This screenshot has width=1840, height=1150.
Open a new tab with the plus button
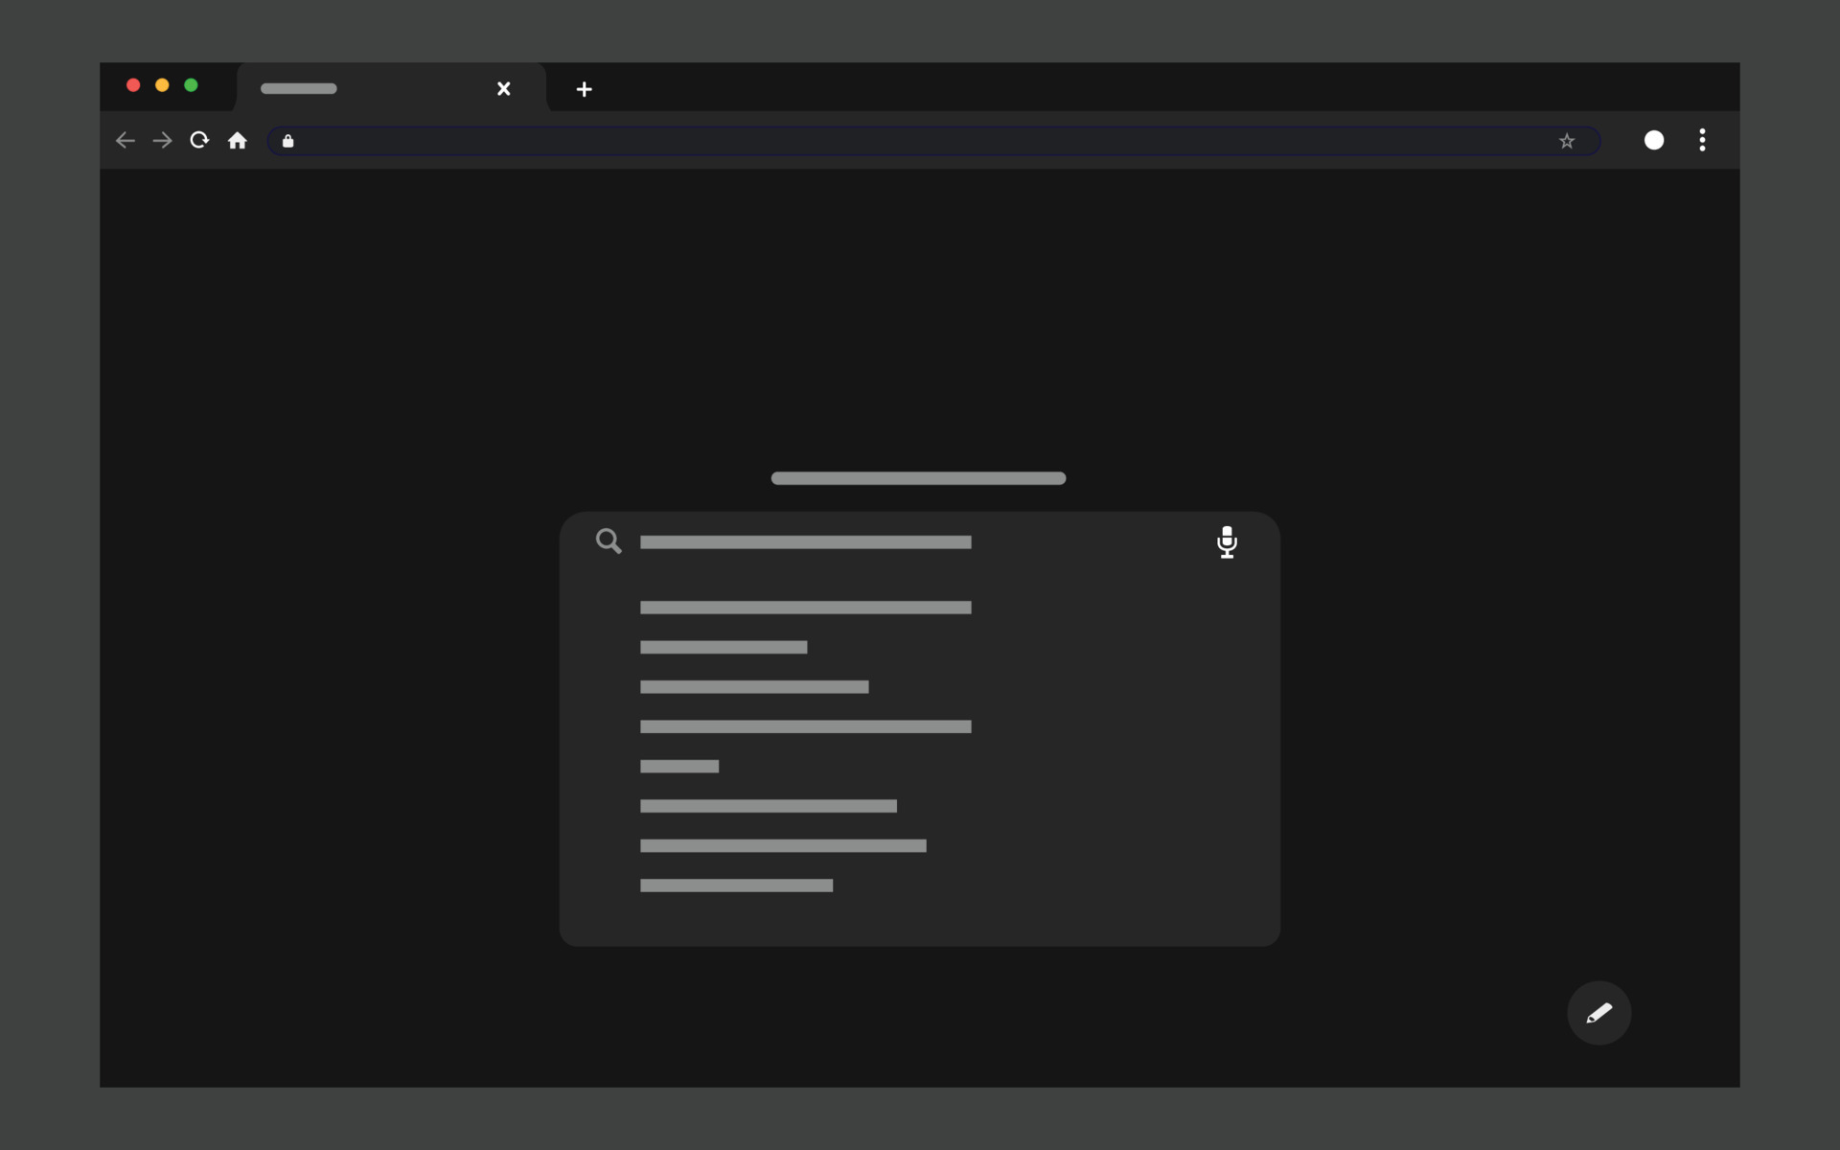coord(585,89)
